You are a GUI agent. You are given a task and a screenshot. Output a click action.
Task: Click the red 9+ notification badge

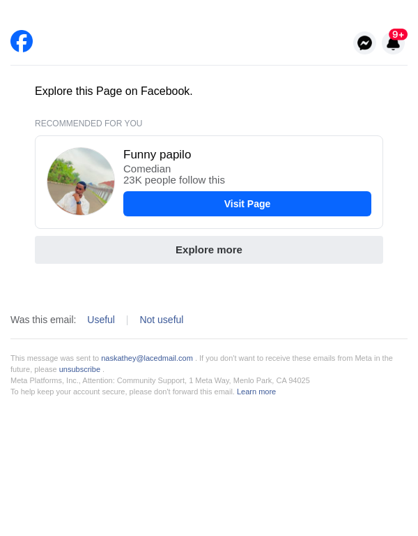pos(398,34)
